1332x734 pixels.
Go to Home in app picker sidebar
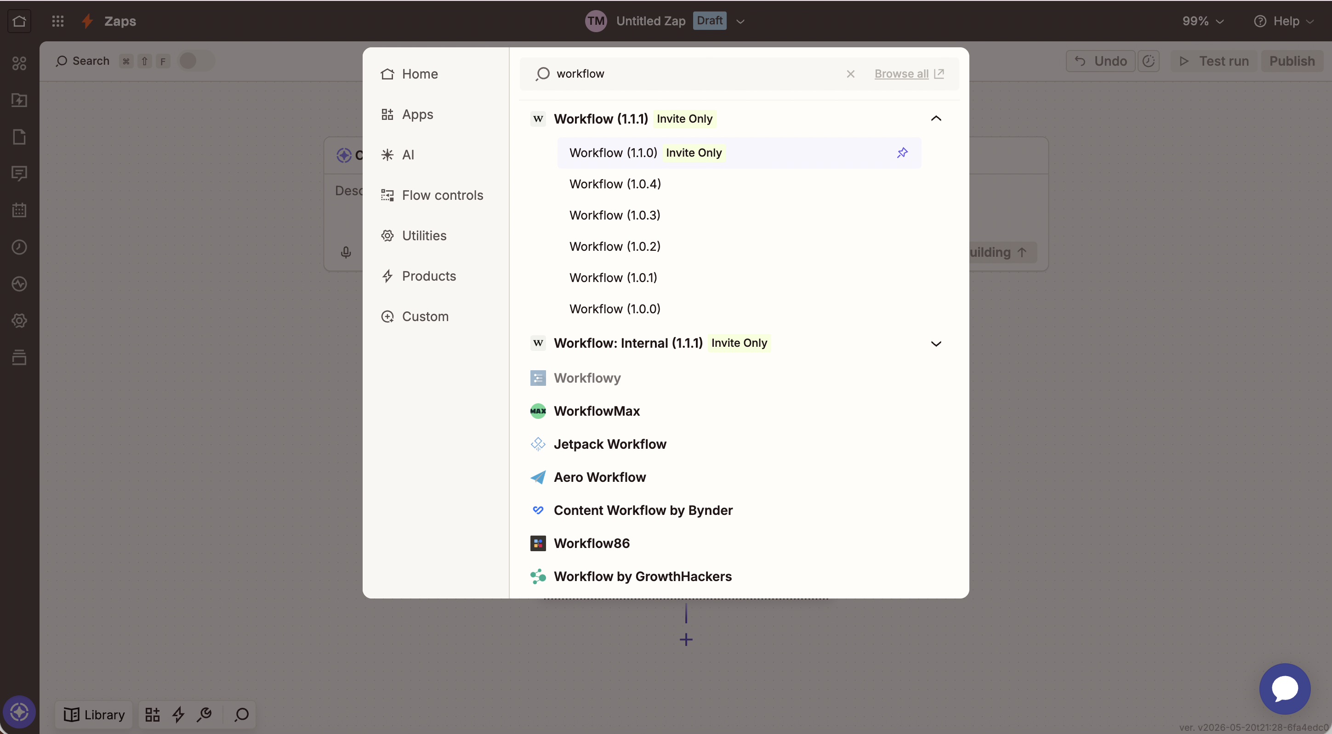tap(410, 74)
